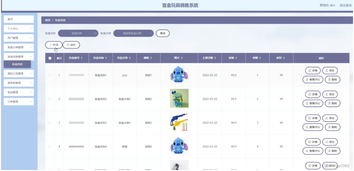Go to 首页 in the sidebar

(x=19, y=19)
